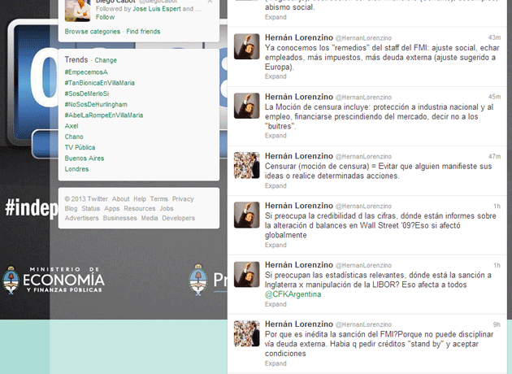Open the Media footer link
Screen dimensions: 512x374
150,218
